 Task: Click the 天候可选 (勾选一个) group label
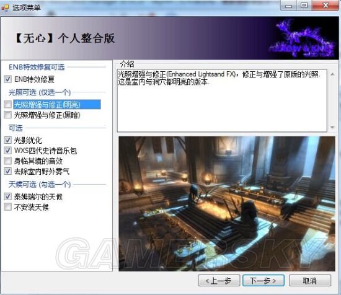tap(40, 185)
